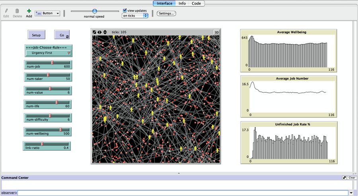
Task: Click the observer> prompt label
Action: tap(9, 193)
